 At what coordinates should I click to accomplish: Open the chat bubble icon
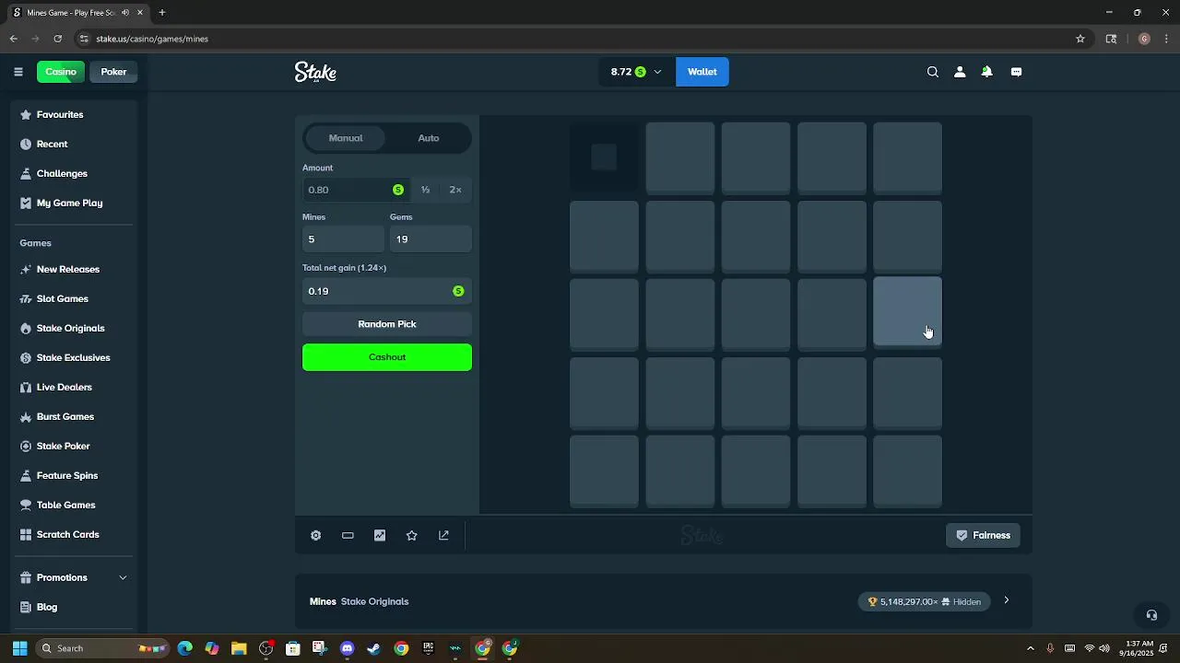(1016, 72)
